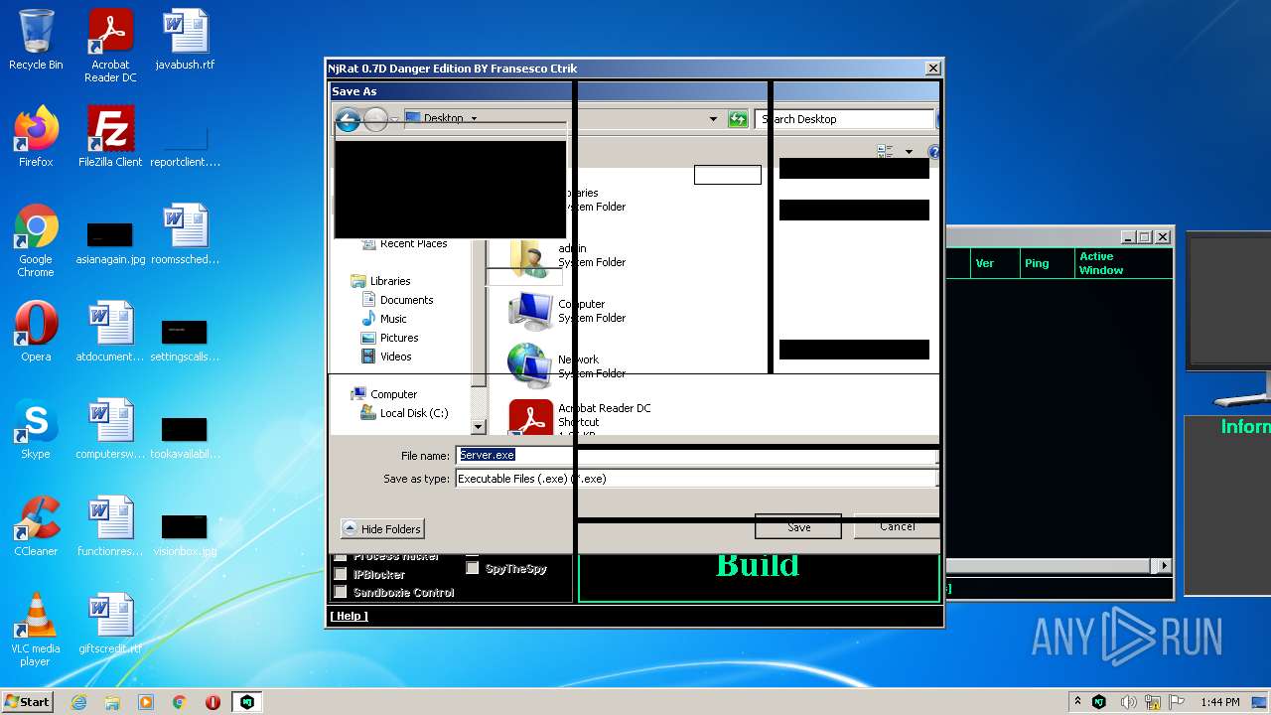
Task: Open Opera desktop icon
Action: tap(36, 332)
